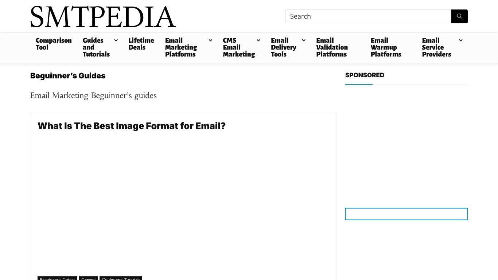Click the SMTPEDIA site logo
Viewport: 498px width, 280px height.
(x=103, y=17)
